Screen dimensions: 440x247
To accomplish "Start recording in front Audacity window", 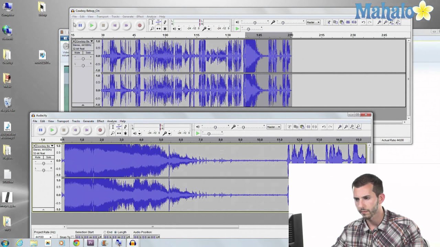I will [100, 130].
